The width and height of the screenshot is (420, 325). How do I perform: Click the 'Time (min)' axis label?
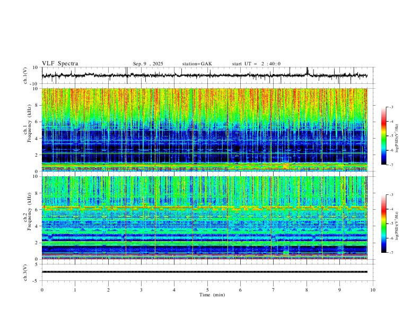tap(212, 295)
